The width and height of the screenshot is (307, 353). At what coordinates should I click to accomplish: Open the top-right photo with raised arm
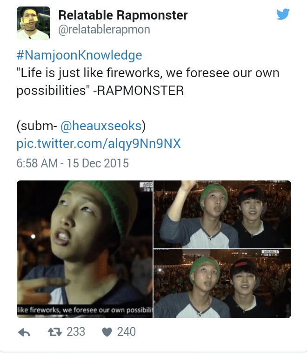(222, 214)
